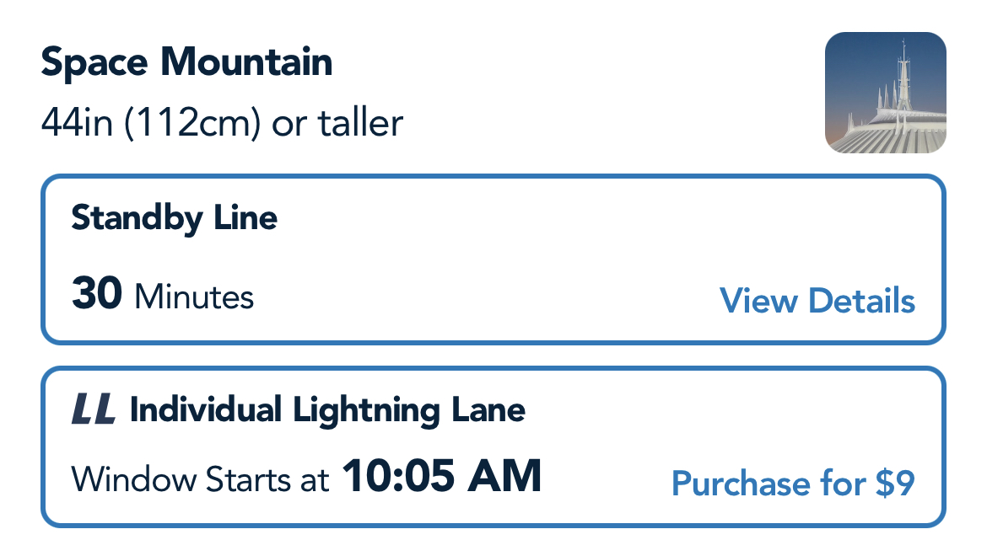Click the 44in (112cm) height requirement text
987x556 pixels.
click(222, 123)
